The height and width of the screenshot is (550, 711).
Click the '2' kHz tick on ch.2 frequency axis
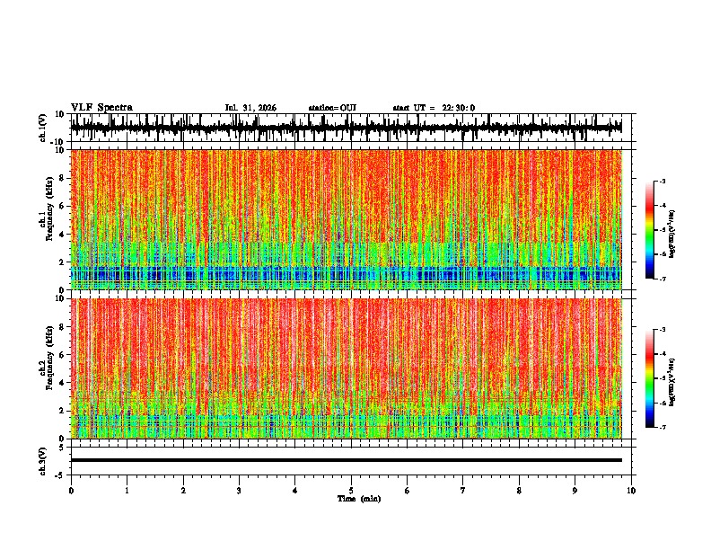63,411
